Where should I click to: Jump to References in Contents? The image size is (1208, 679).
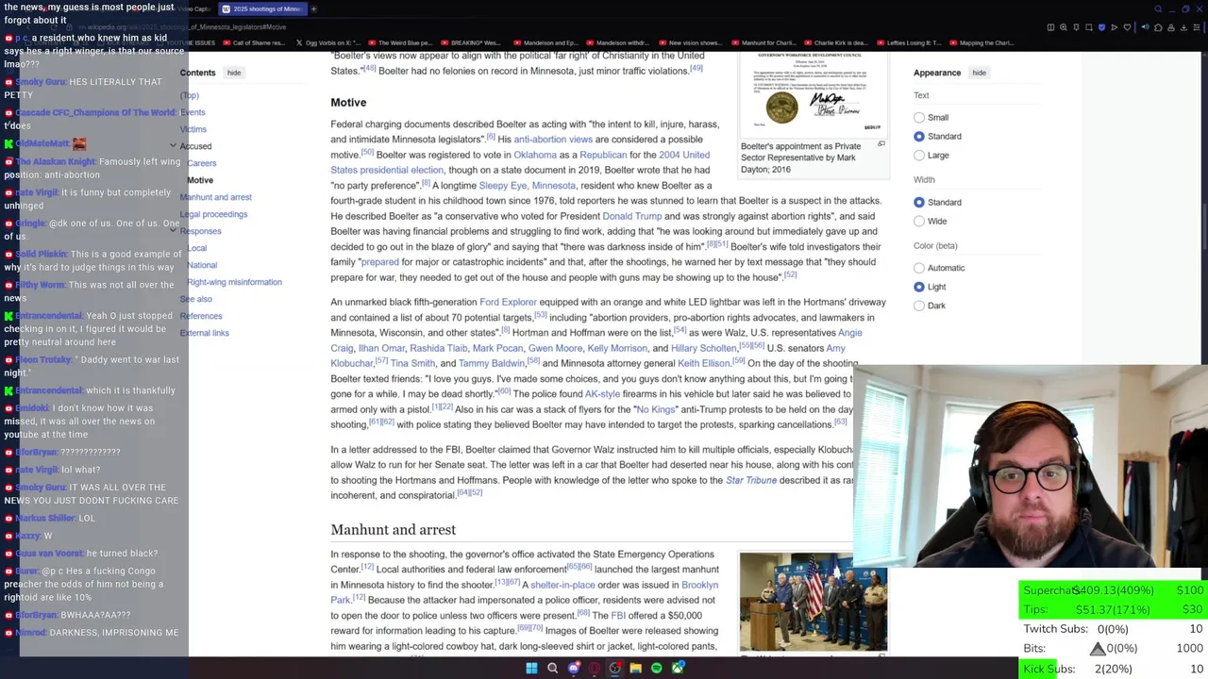tap(201, 316)
